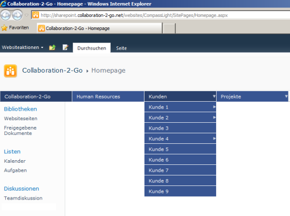Click the orange site logo icon

[11, 71]
